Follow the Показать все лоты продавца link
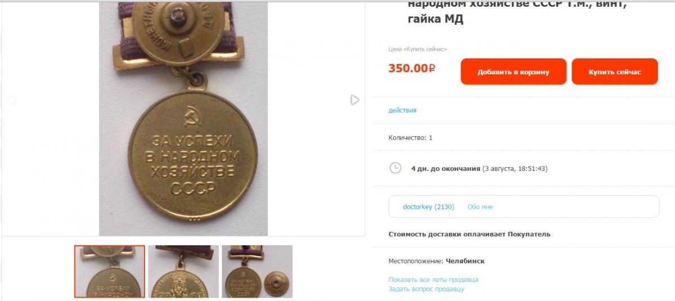The width and height of the screenshot is (675, 301). coord(433,280)
